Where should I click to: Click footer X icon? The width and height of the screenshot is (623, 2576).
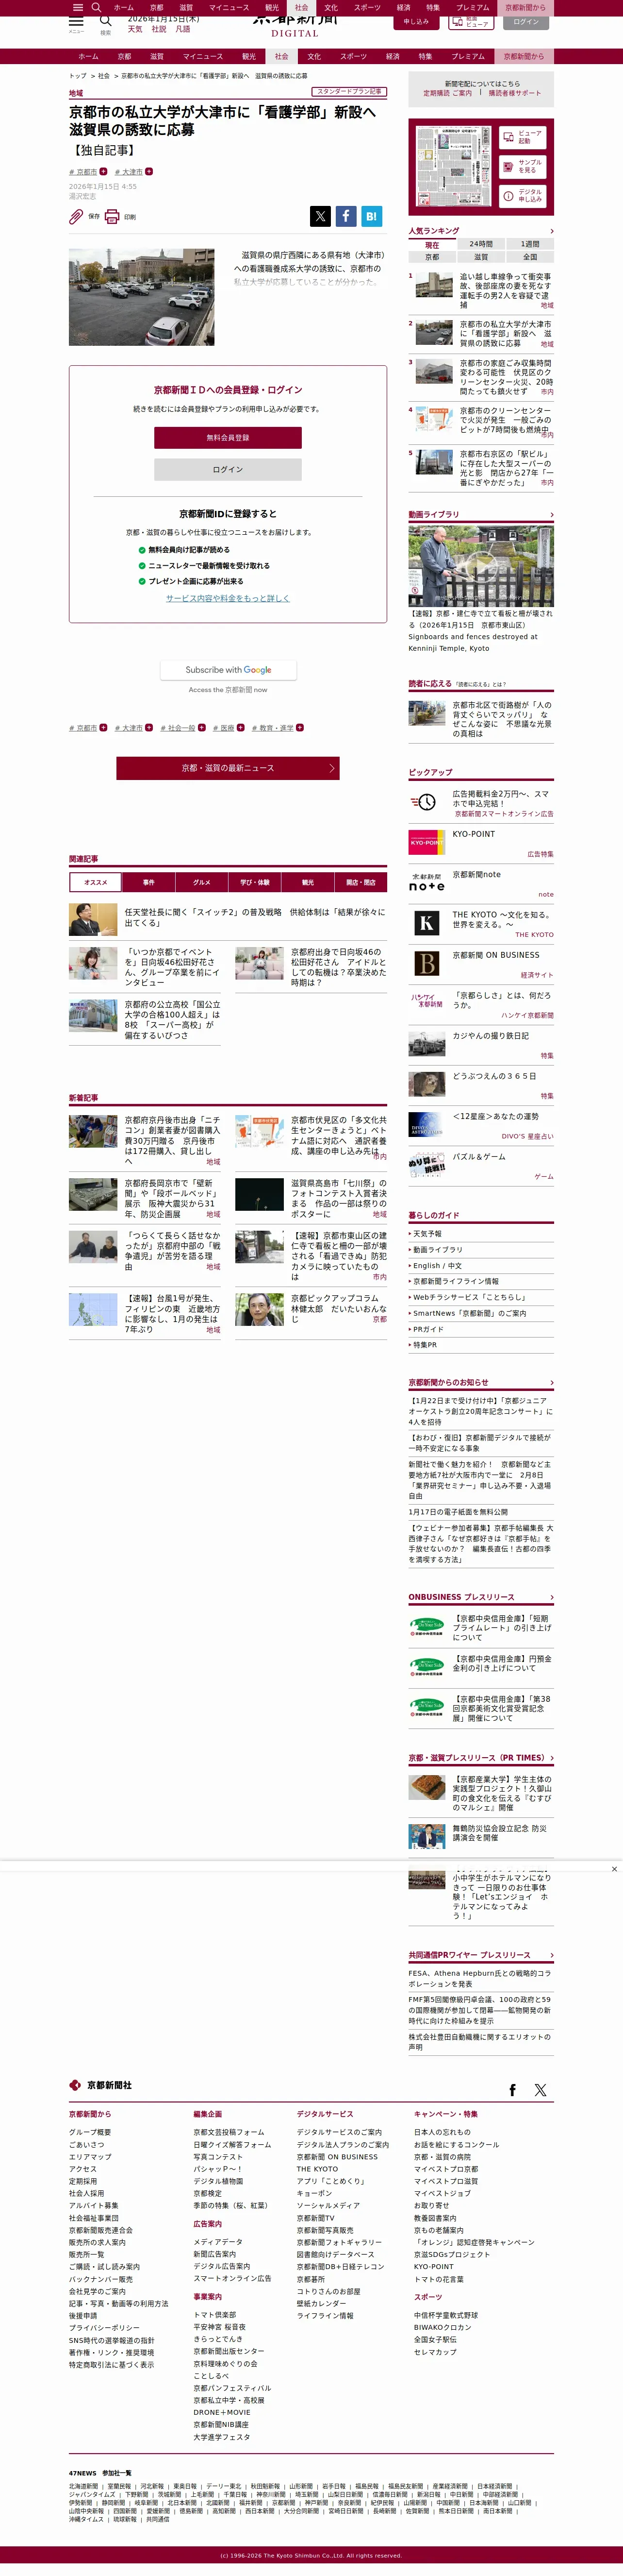(540, 2090)
